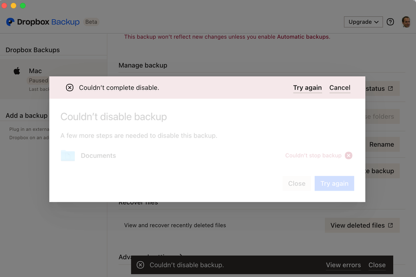Click the Dropbox logo icon

click(x=10, y=22)
